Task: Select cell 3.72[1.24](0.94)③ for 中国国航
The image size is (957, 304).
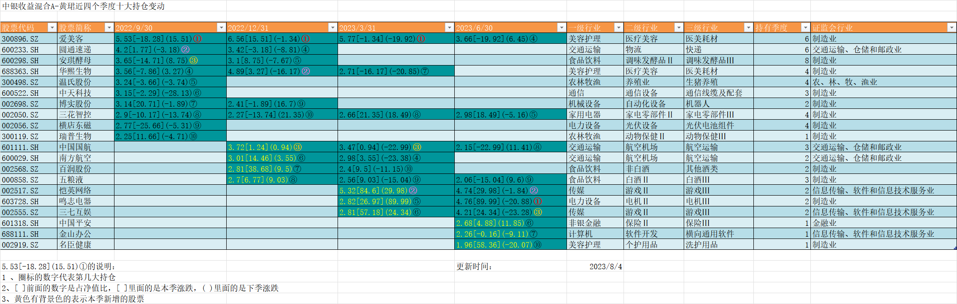Action: 282,147
